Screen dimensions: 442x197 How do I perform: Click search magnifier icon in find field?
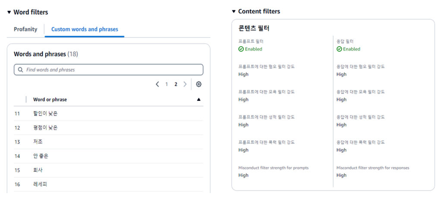point(20,69)
